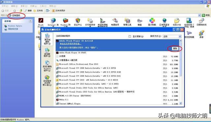The height and width of the screenshot is (122, 211).
Task: Select Visual C++ 2008 Redistributable 9.0.30729.4148 row
Action: coord(117,72)
